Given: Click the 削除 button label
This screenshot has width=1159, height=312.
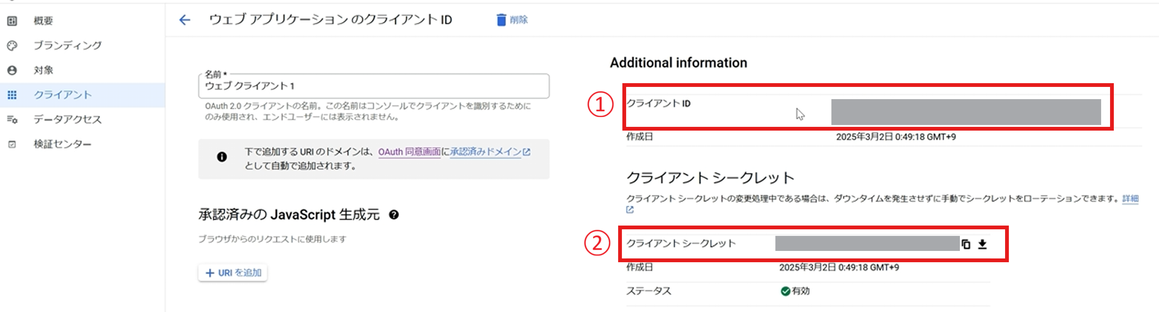Looking at the screenshot, I should (x=519, y=20).
